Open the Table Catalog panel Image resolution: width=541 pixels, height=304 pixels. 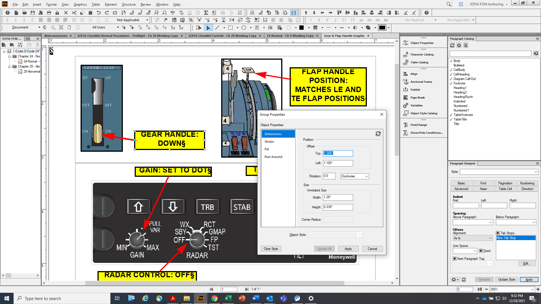pos(419,62)
